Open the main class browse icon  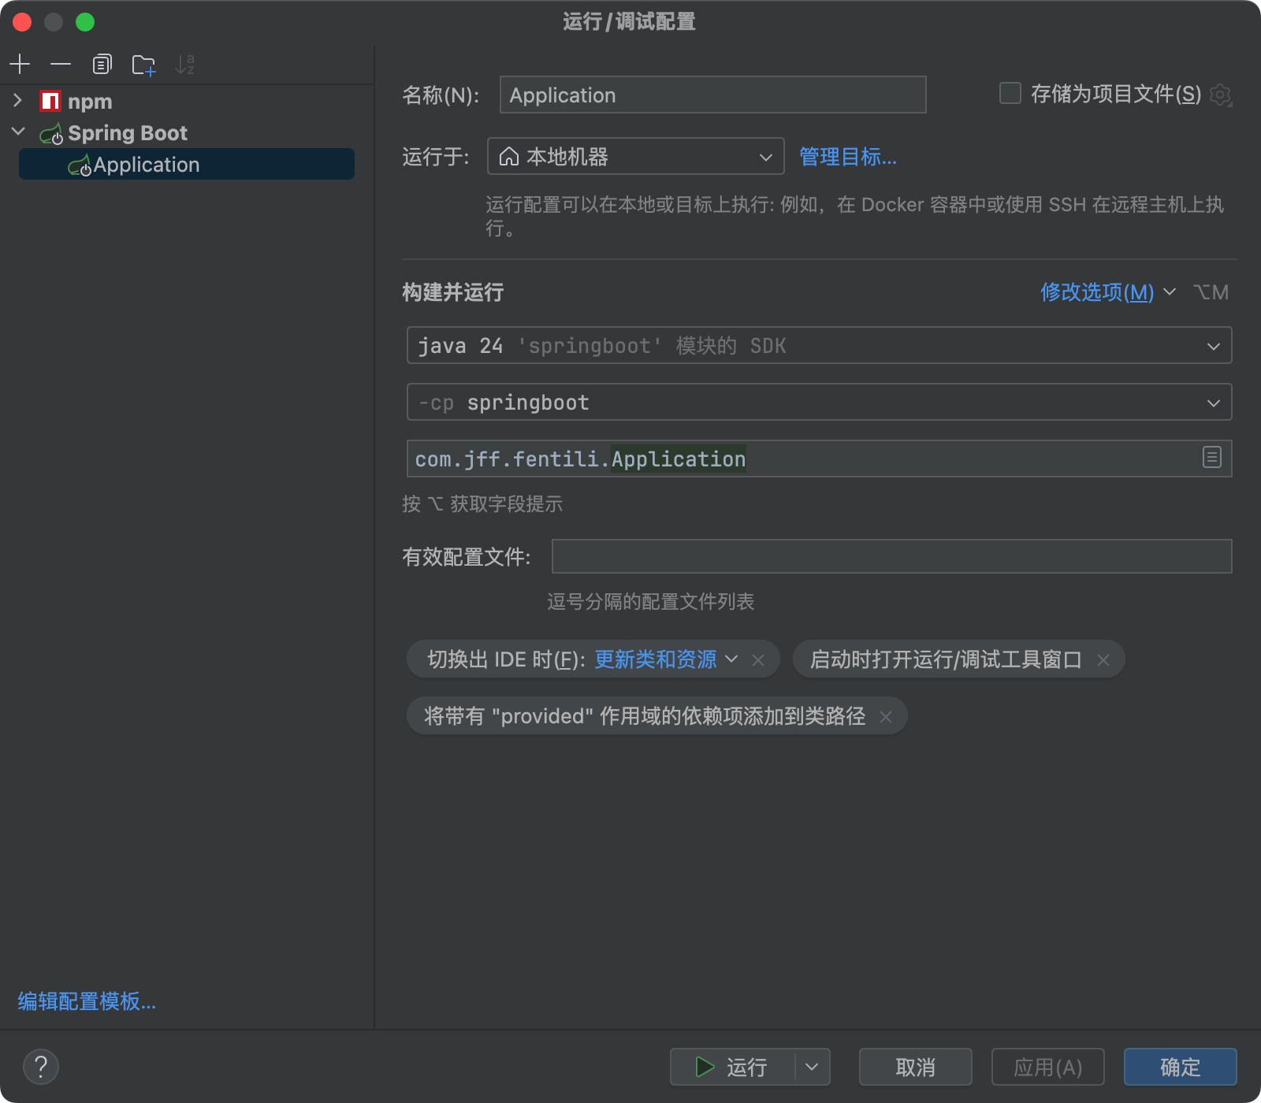(x=1212, y=457)
